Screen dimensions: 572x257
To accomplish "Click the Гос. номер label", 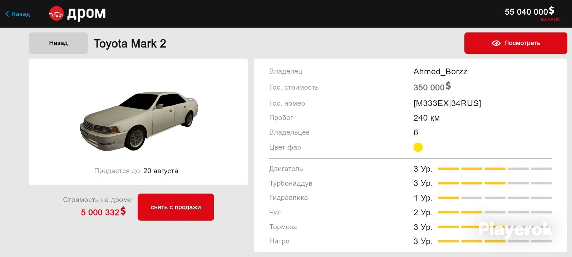I will pos(287,104).
